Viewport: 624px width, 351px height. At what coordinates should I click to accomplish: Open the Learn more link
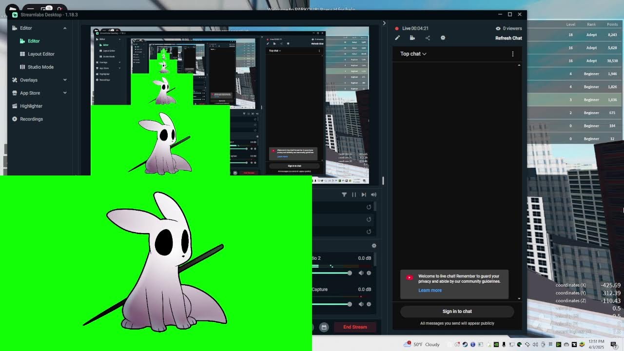pyautogui.click(x=430, y=291)
